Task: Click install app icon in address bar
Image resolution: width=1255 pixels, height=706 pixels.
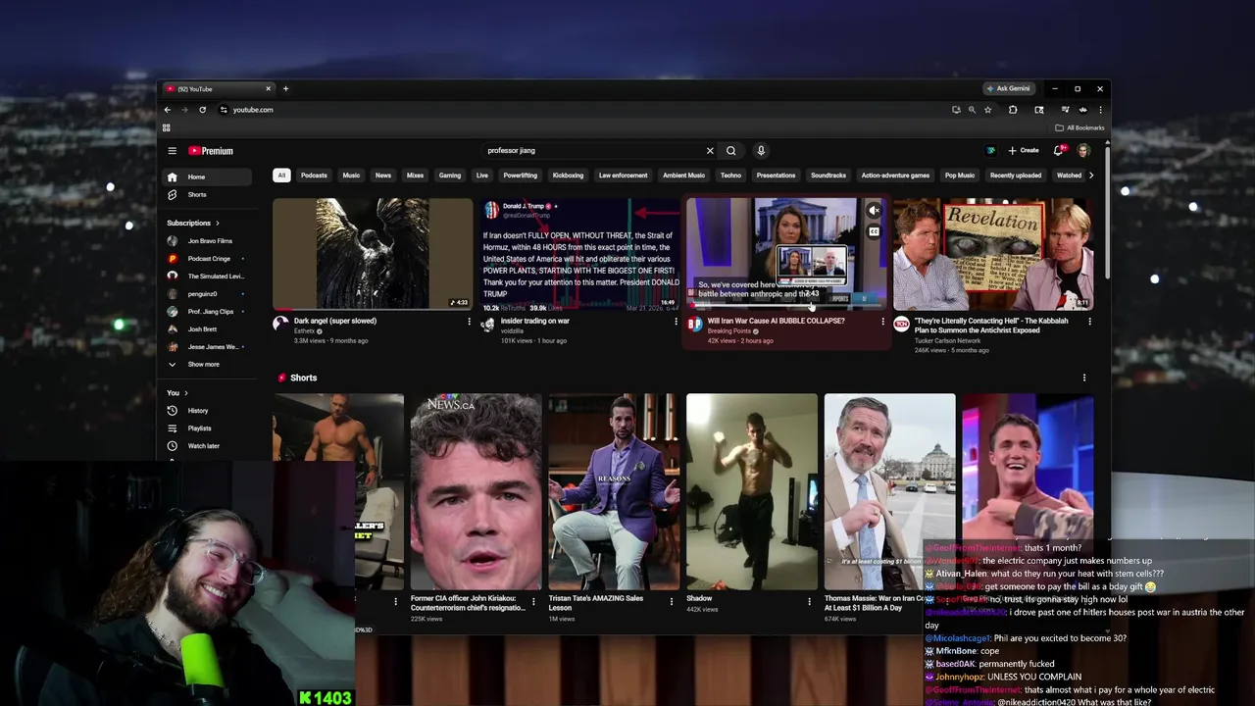Action: coord(956,110)
